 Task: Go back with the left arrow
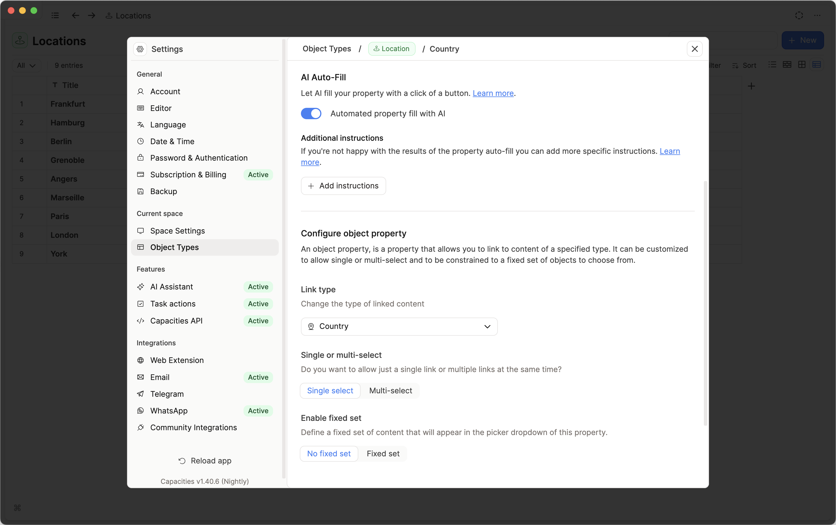75,15
